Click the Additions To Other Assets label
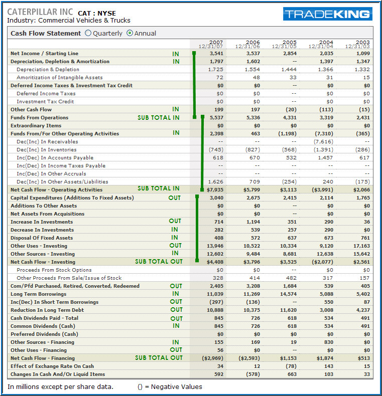Screen dimensions: 382x396 click(44, 206)
